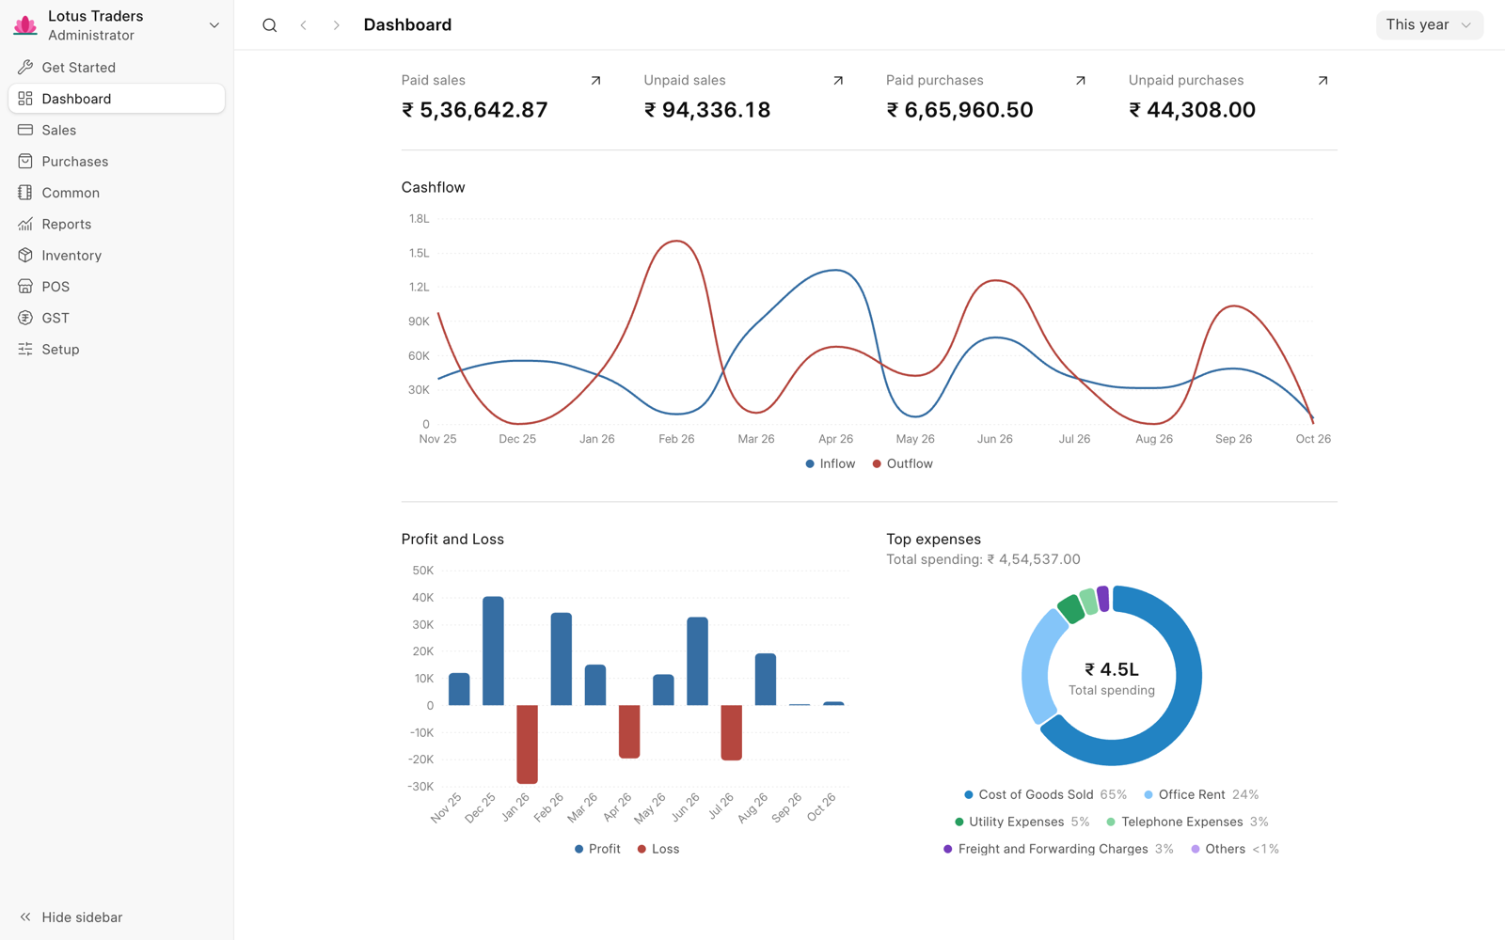Viewport: 1505px width, 940px height.
Task: Click the Reports chart icon
Action: [x=25, y=224]
